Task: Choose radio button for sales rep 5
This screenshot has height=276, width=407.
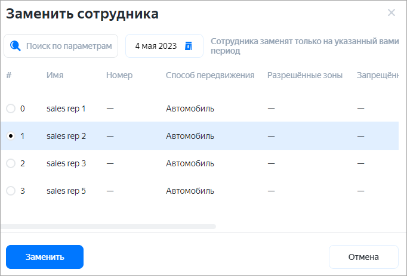Action: click(11, 191)
